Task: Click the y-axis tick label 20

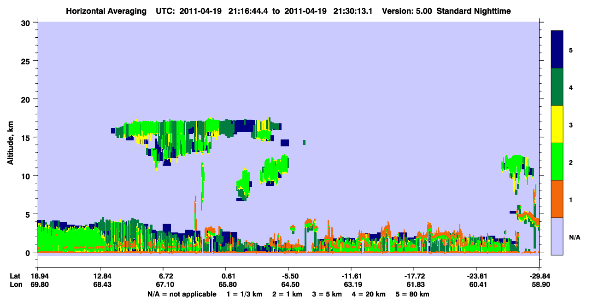Action: (27, 99)
